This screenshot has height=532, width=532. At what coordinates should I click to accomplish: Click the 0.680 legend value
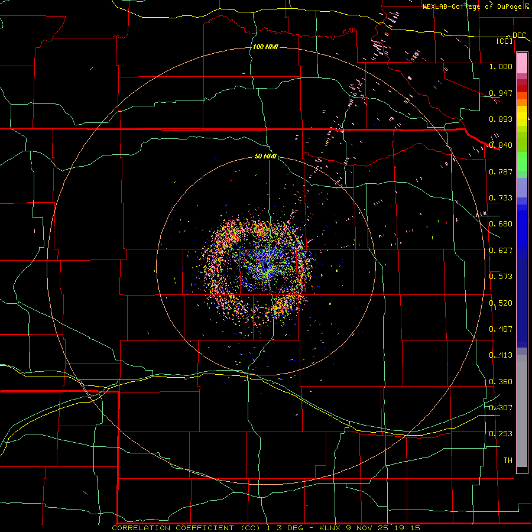click(501, 224)
